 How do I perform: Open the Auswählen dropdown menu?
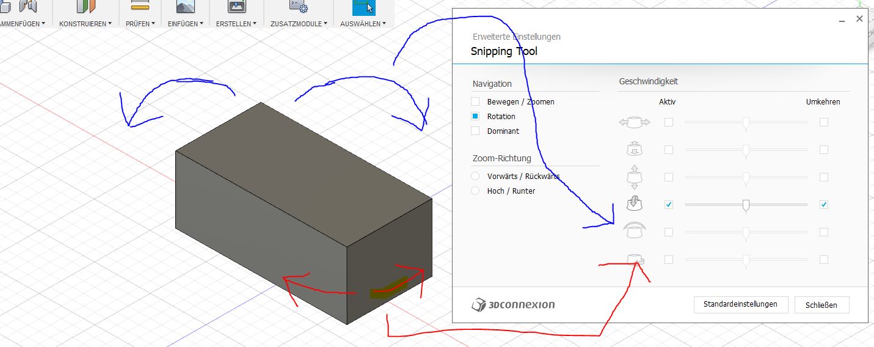(363, 24)
